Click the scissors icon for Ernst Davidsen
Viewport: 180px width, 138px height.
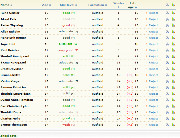(x=168, y=69)
